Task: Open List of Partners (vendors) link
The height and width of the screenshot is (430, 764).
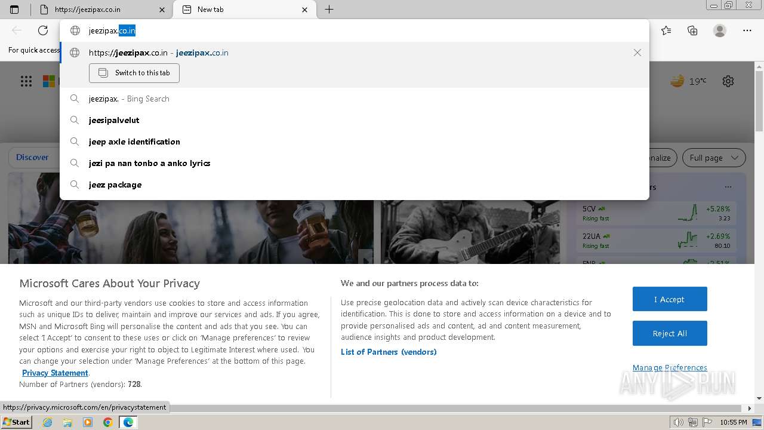Action: (x=389, y=352)
